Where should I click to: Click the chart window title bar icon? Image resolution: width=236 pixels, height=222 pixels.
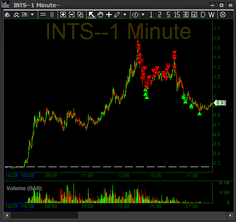[x=5, y=5]
